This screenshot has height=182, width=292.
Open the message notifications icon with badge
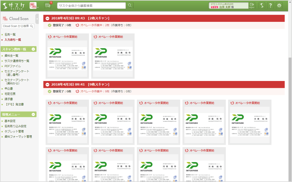(48, 5)
